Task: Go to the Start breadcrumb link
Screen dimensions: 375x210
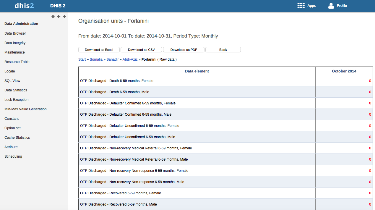Action: point(82,59)
